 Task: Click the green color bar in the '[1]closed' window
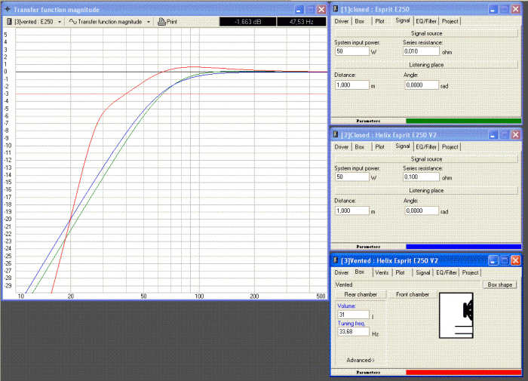[463, 120]
